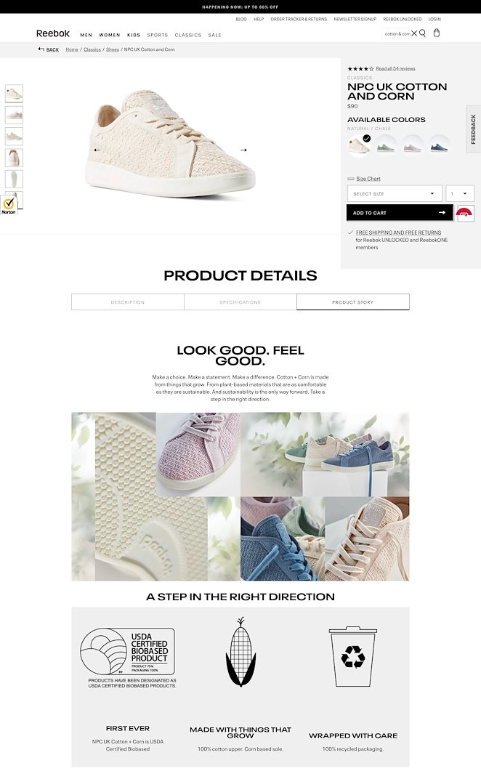Select the pink color swatch
481x779 pixels.
tap(413, 146)
